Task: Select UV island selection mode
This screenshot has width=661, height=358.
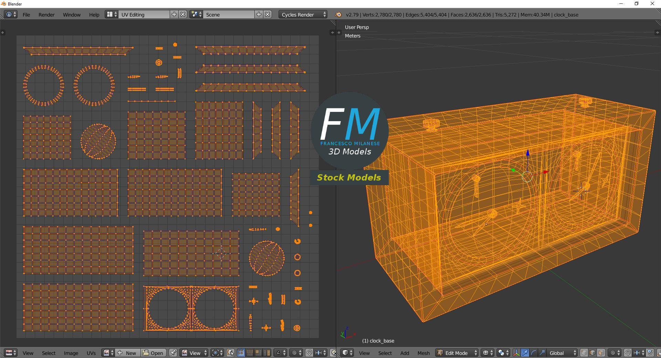Action: [266, 353]
